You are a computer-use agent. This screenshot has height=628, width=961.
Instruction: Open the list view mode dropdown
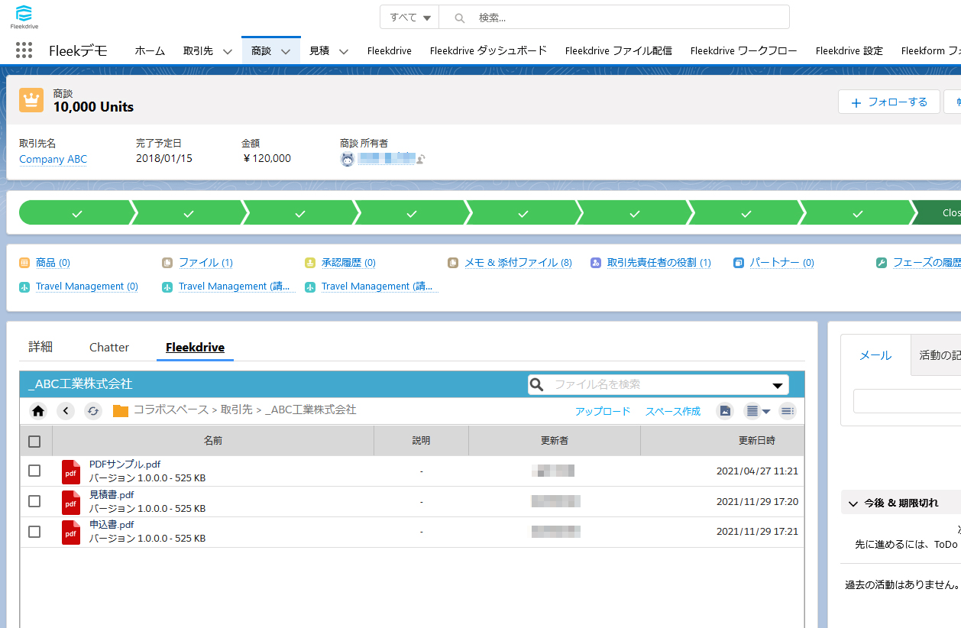tap(757, 411)
